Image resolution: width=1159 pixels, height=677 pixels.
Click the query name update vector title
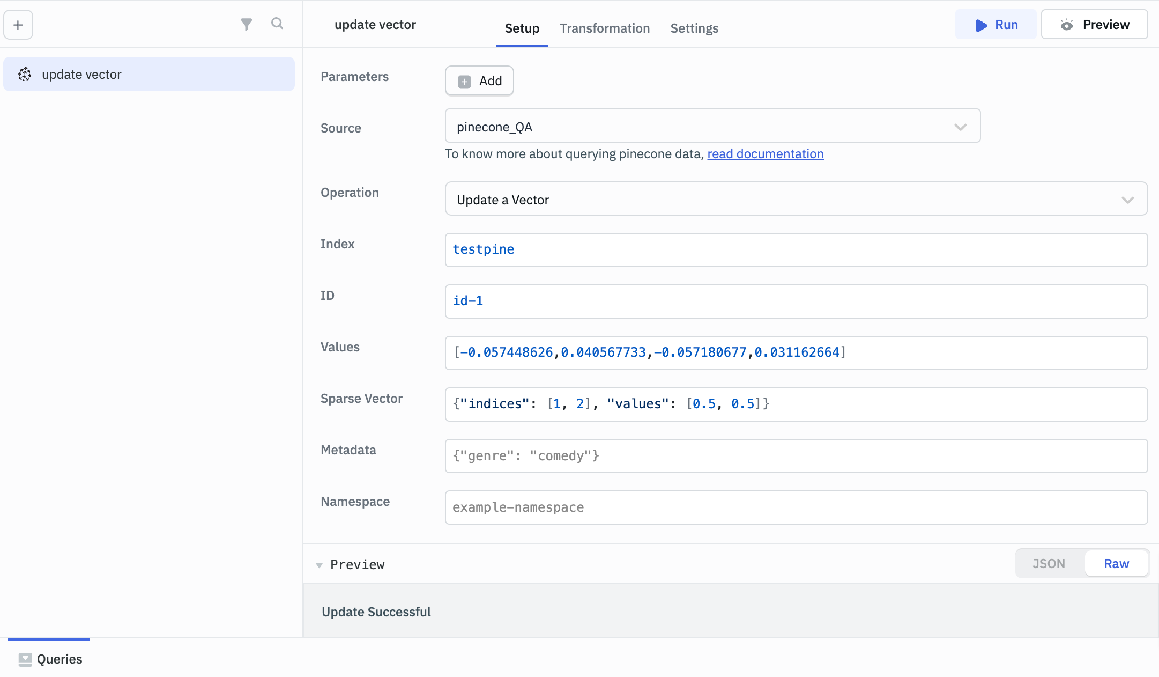pos(375,25)
